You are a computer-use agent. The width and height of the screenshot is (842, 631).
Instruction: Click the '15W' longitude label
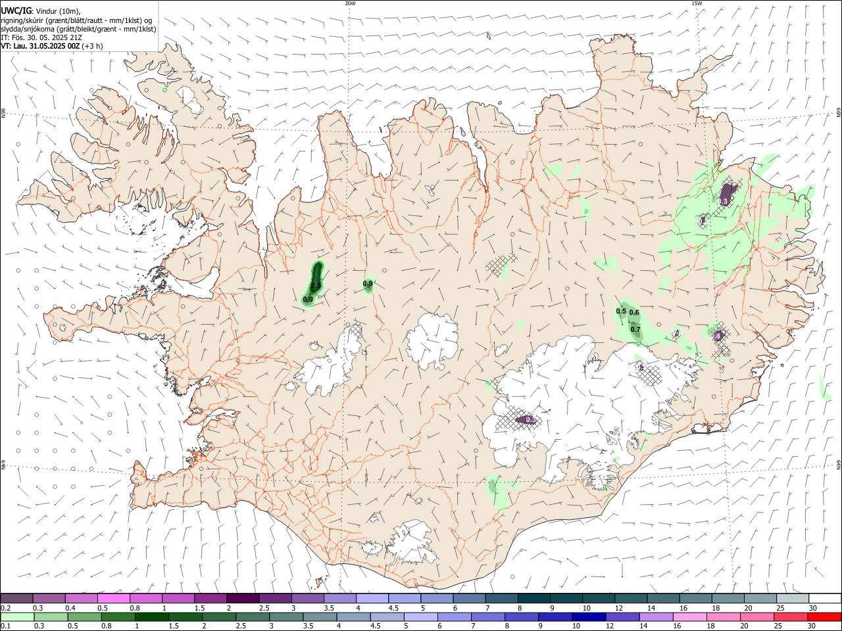[x=696, y=3]
